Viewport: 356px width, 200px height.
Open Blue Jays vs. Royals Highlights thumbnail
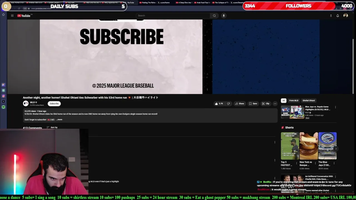tap(292, 112)
